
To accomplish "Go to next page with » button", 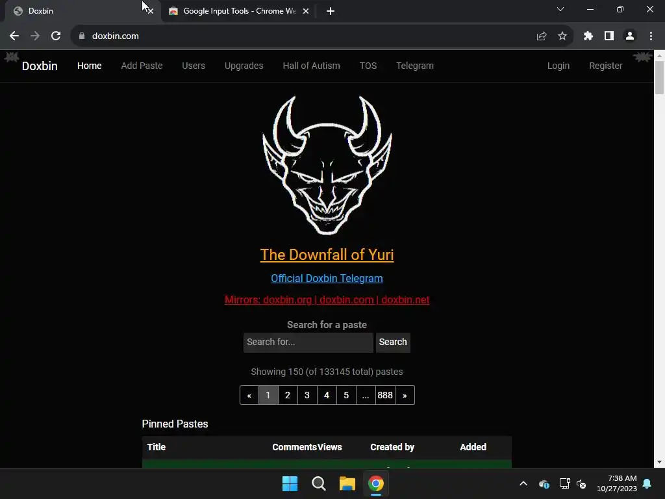I will [405, 396].
